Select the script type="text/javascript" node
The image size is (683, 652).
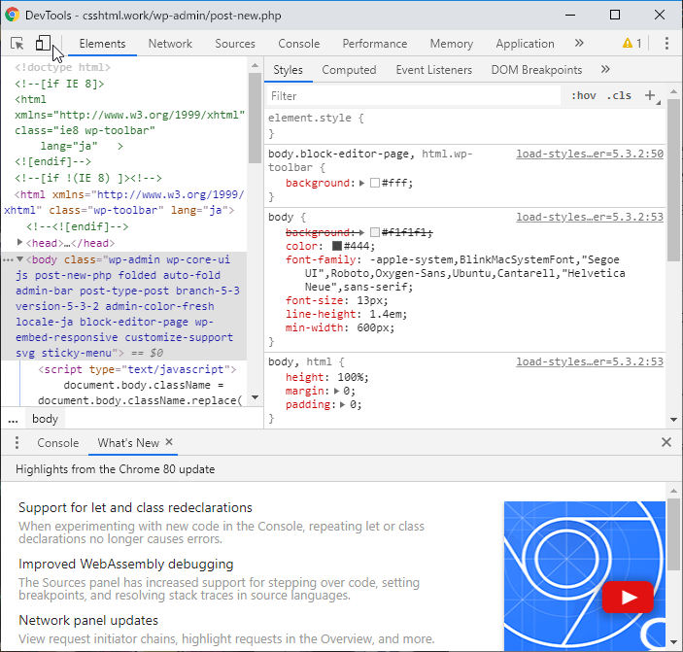(x=137, y=369)
